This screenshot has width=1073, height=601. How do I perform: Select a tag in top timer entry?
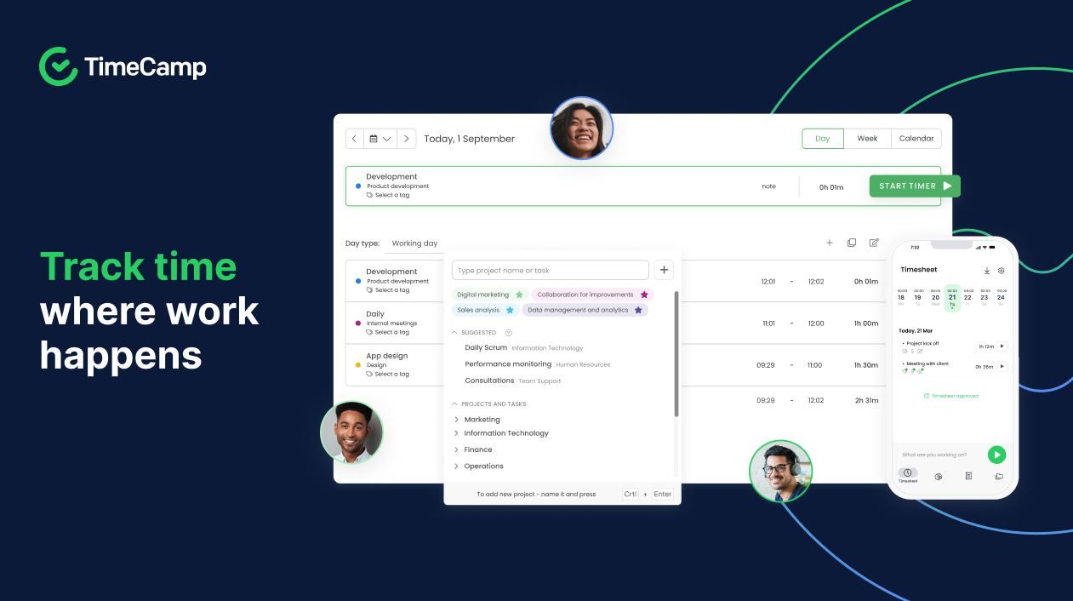(388, 195)
